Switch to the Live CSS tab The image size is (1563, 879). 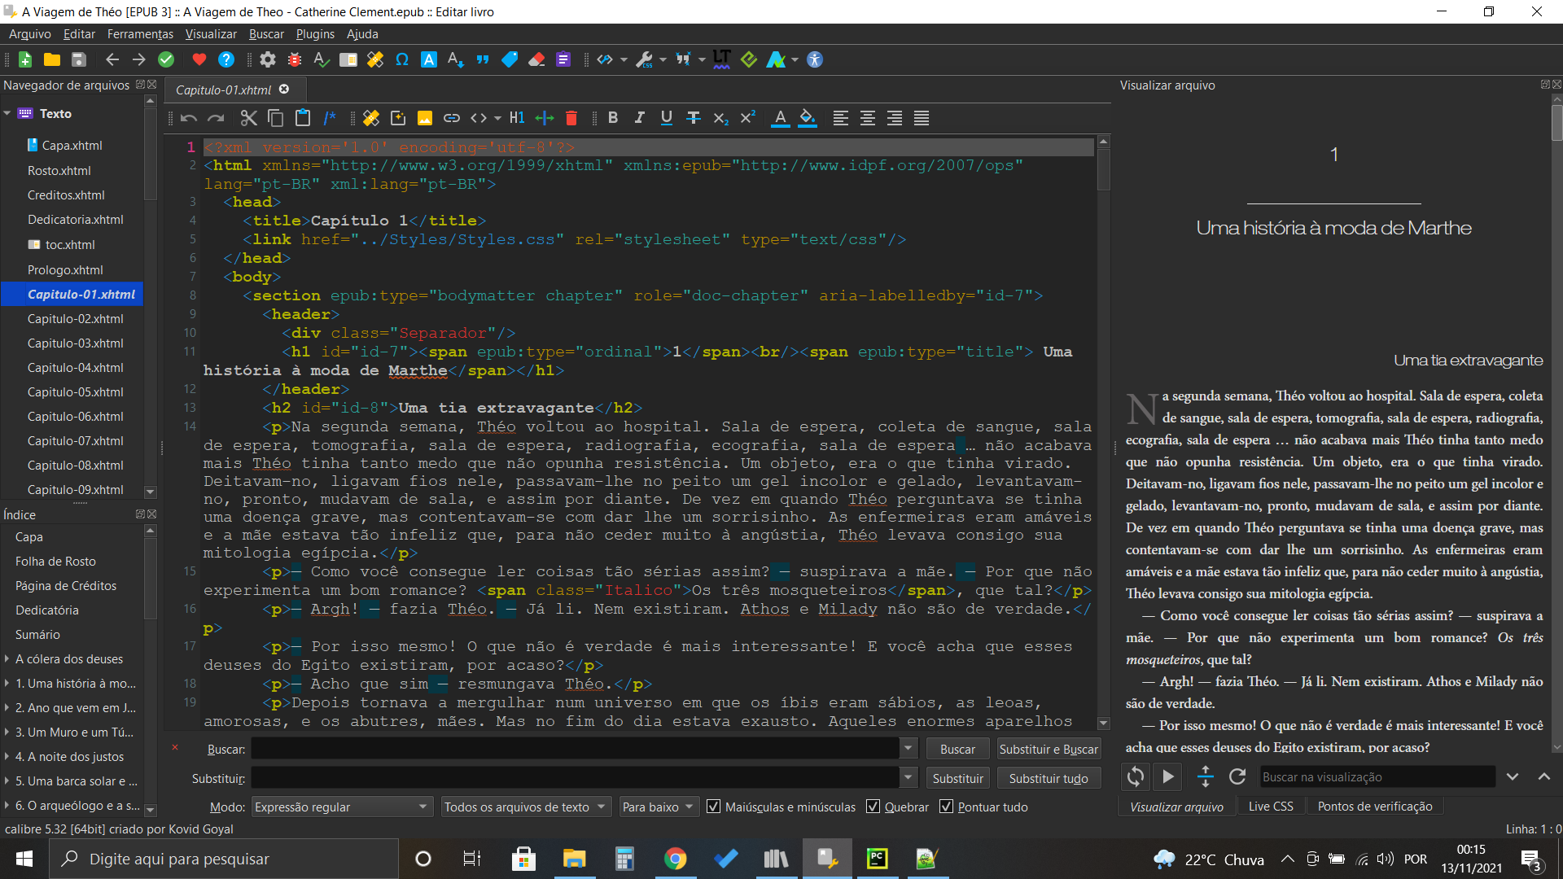coord(1270,806)
